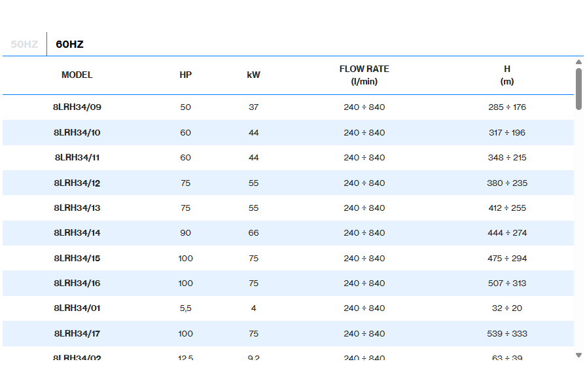Viewport: 585px width, 366px height.
Task: Click model 8LRH34/01 in the list
Action: point(77,308)
